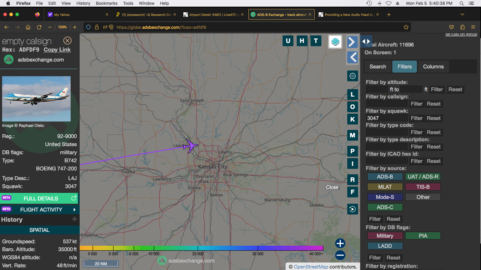Reset the altitude filter

[x=455, y=89]
